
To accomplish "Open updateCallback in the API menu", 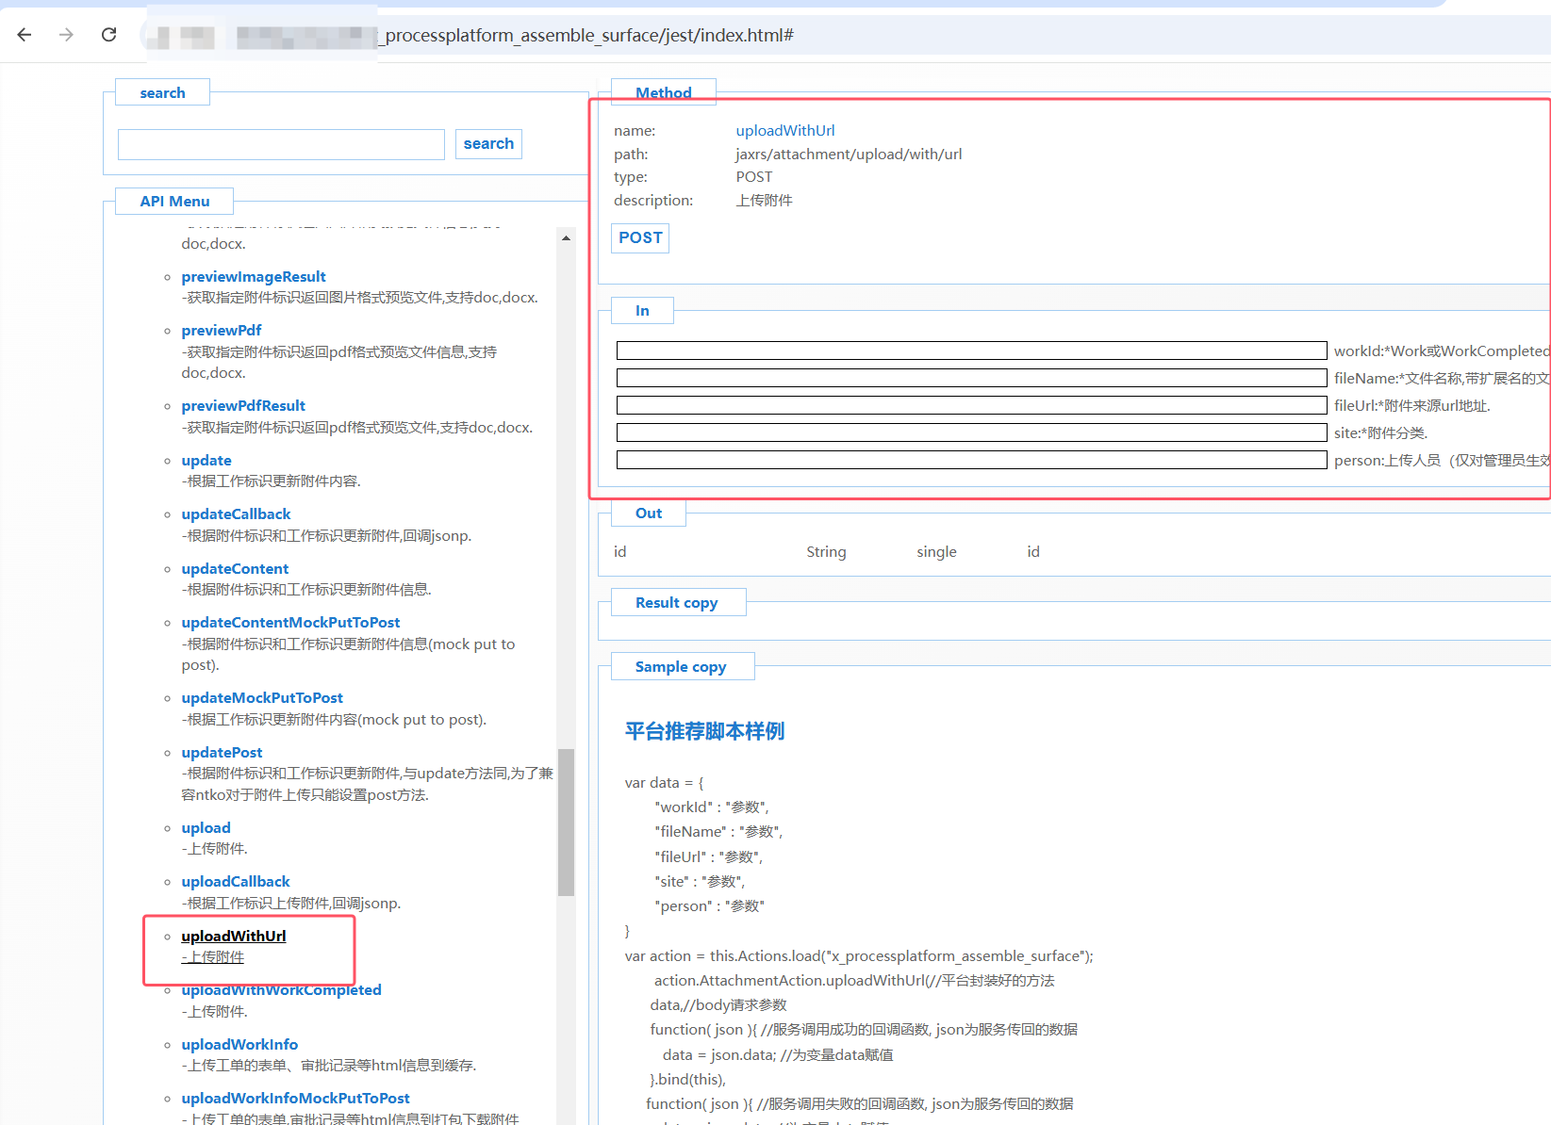I will point(236,514).
